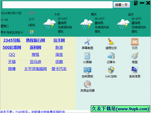Visit the 爱卡汽车 link

coord(59,69)
